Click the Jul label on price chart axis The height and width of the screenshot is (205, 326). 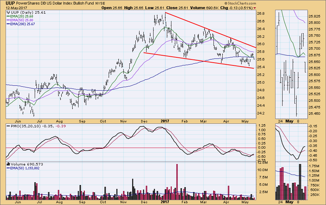point(39,121)
